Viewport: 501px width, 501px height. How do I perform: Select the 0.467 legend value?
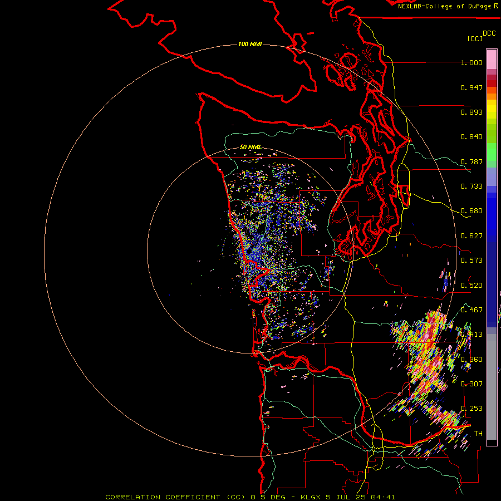[471, 310]
